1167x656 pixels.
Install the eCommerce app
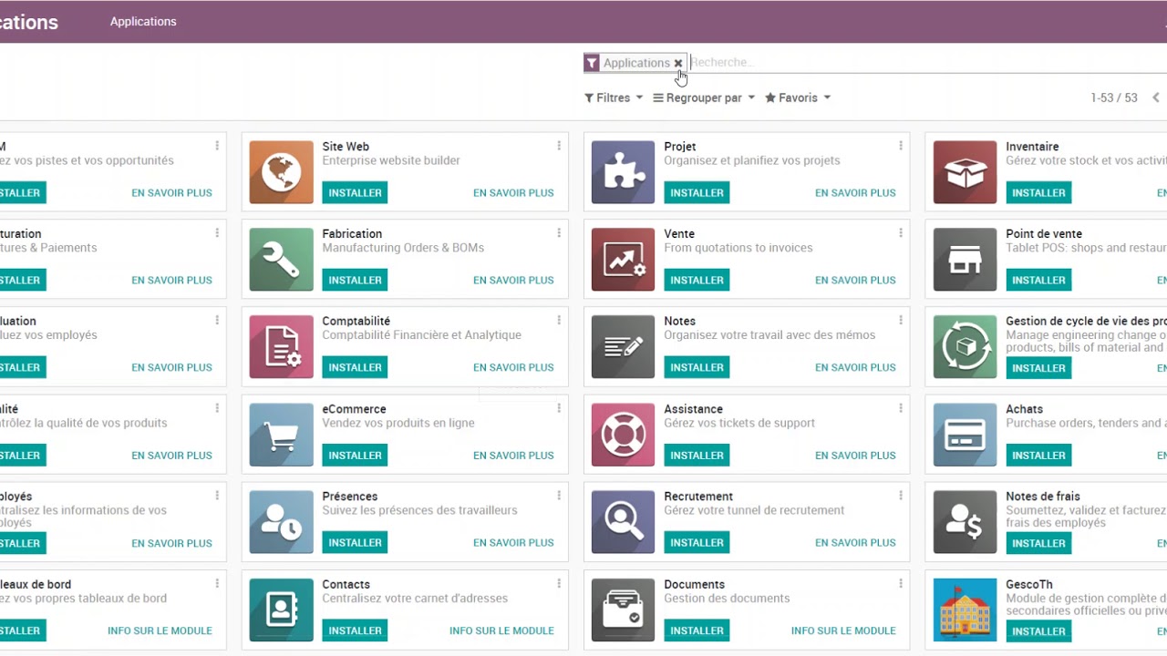point(355,455)
